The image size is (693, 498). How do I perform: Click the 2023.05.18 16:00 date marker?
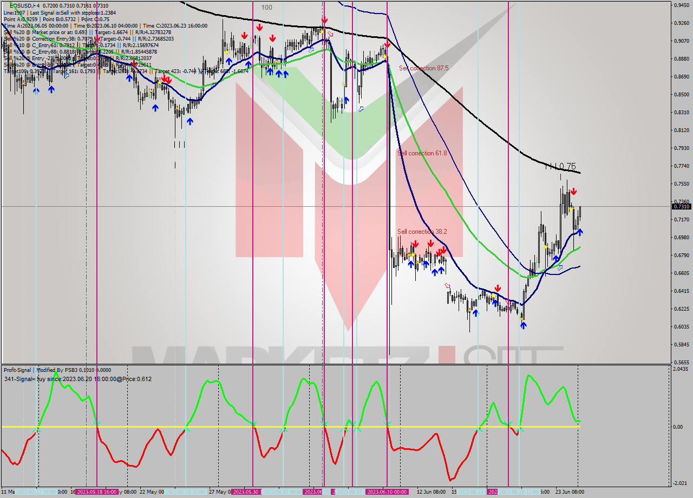tap(96, 492)
